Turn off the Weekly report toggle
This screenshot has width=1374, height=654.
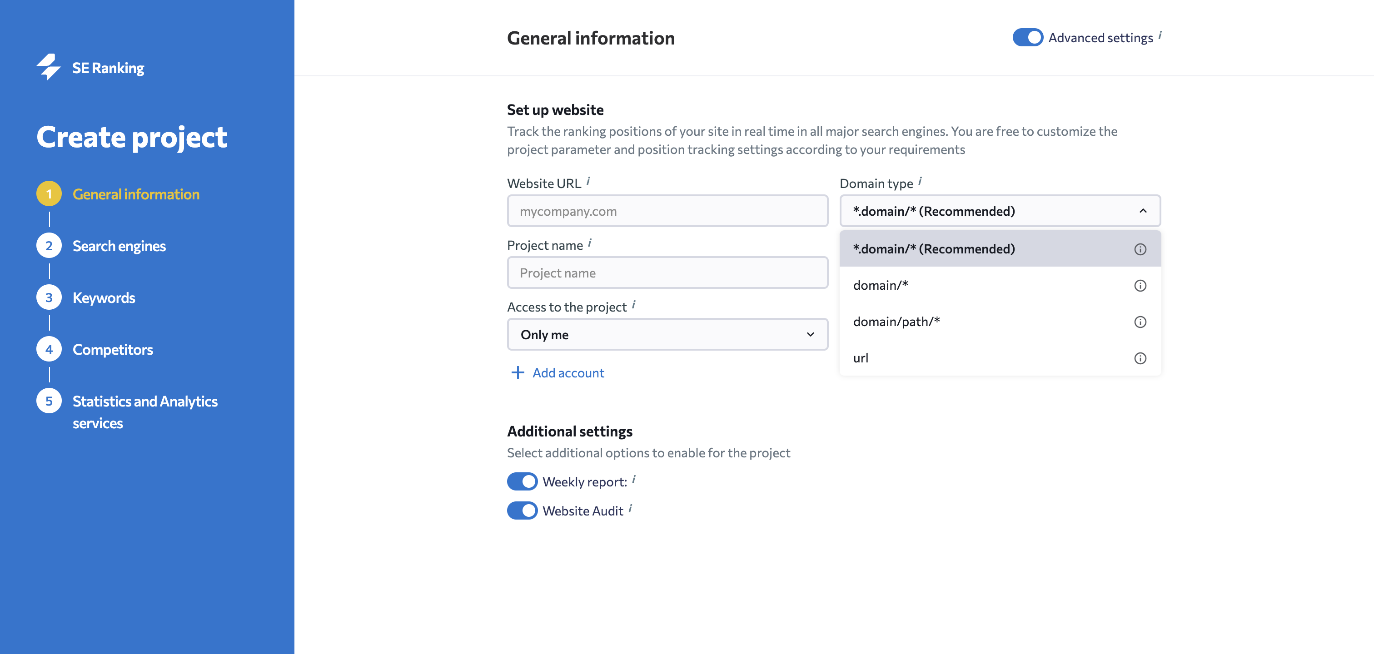(x=522, y=481)
